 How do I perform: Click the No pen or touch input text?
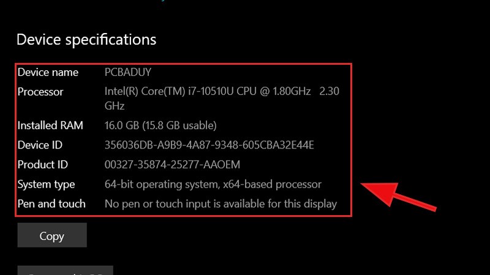(x=221, y=204)
